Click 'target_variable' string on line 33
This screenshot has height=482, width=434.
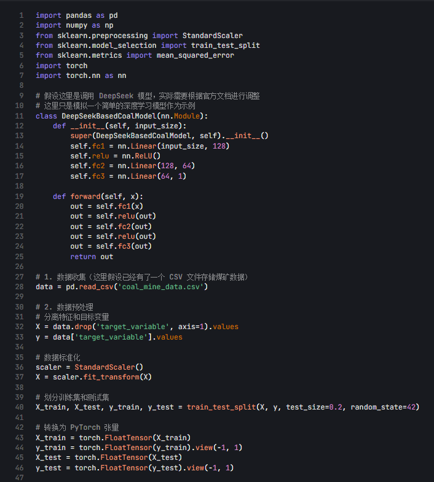[111, 337]
